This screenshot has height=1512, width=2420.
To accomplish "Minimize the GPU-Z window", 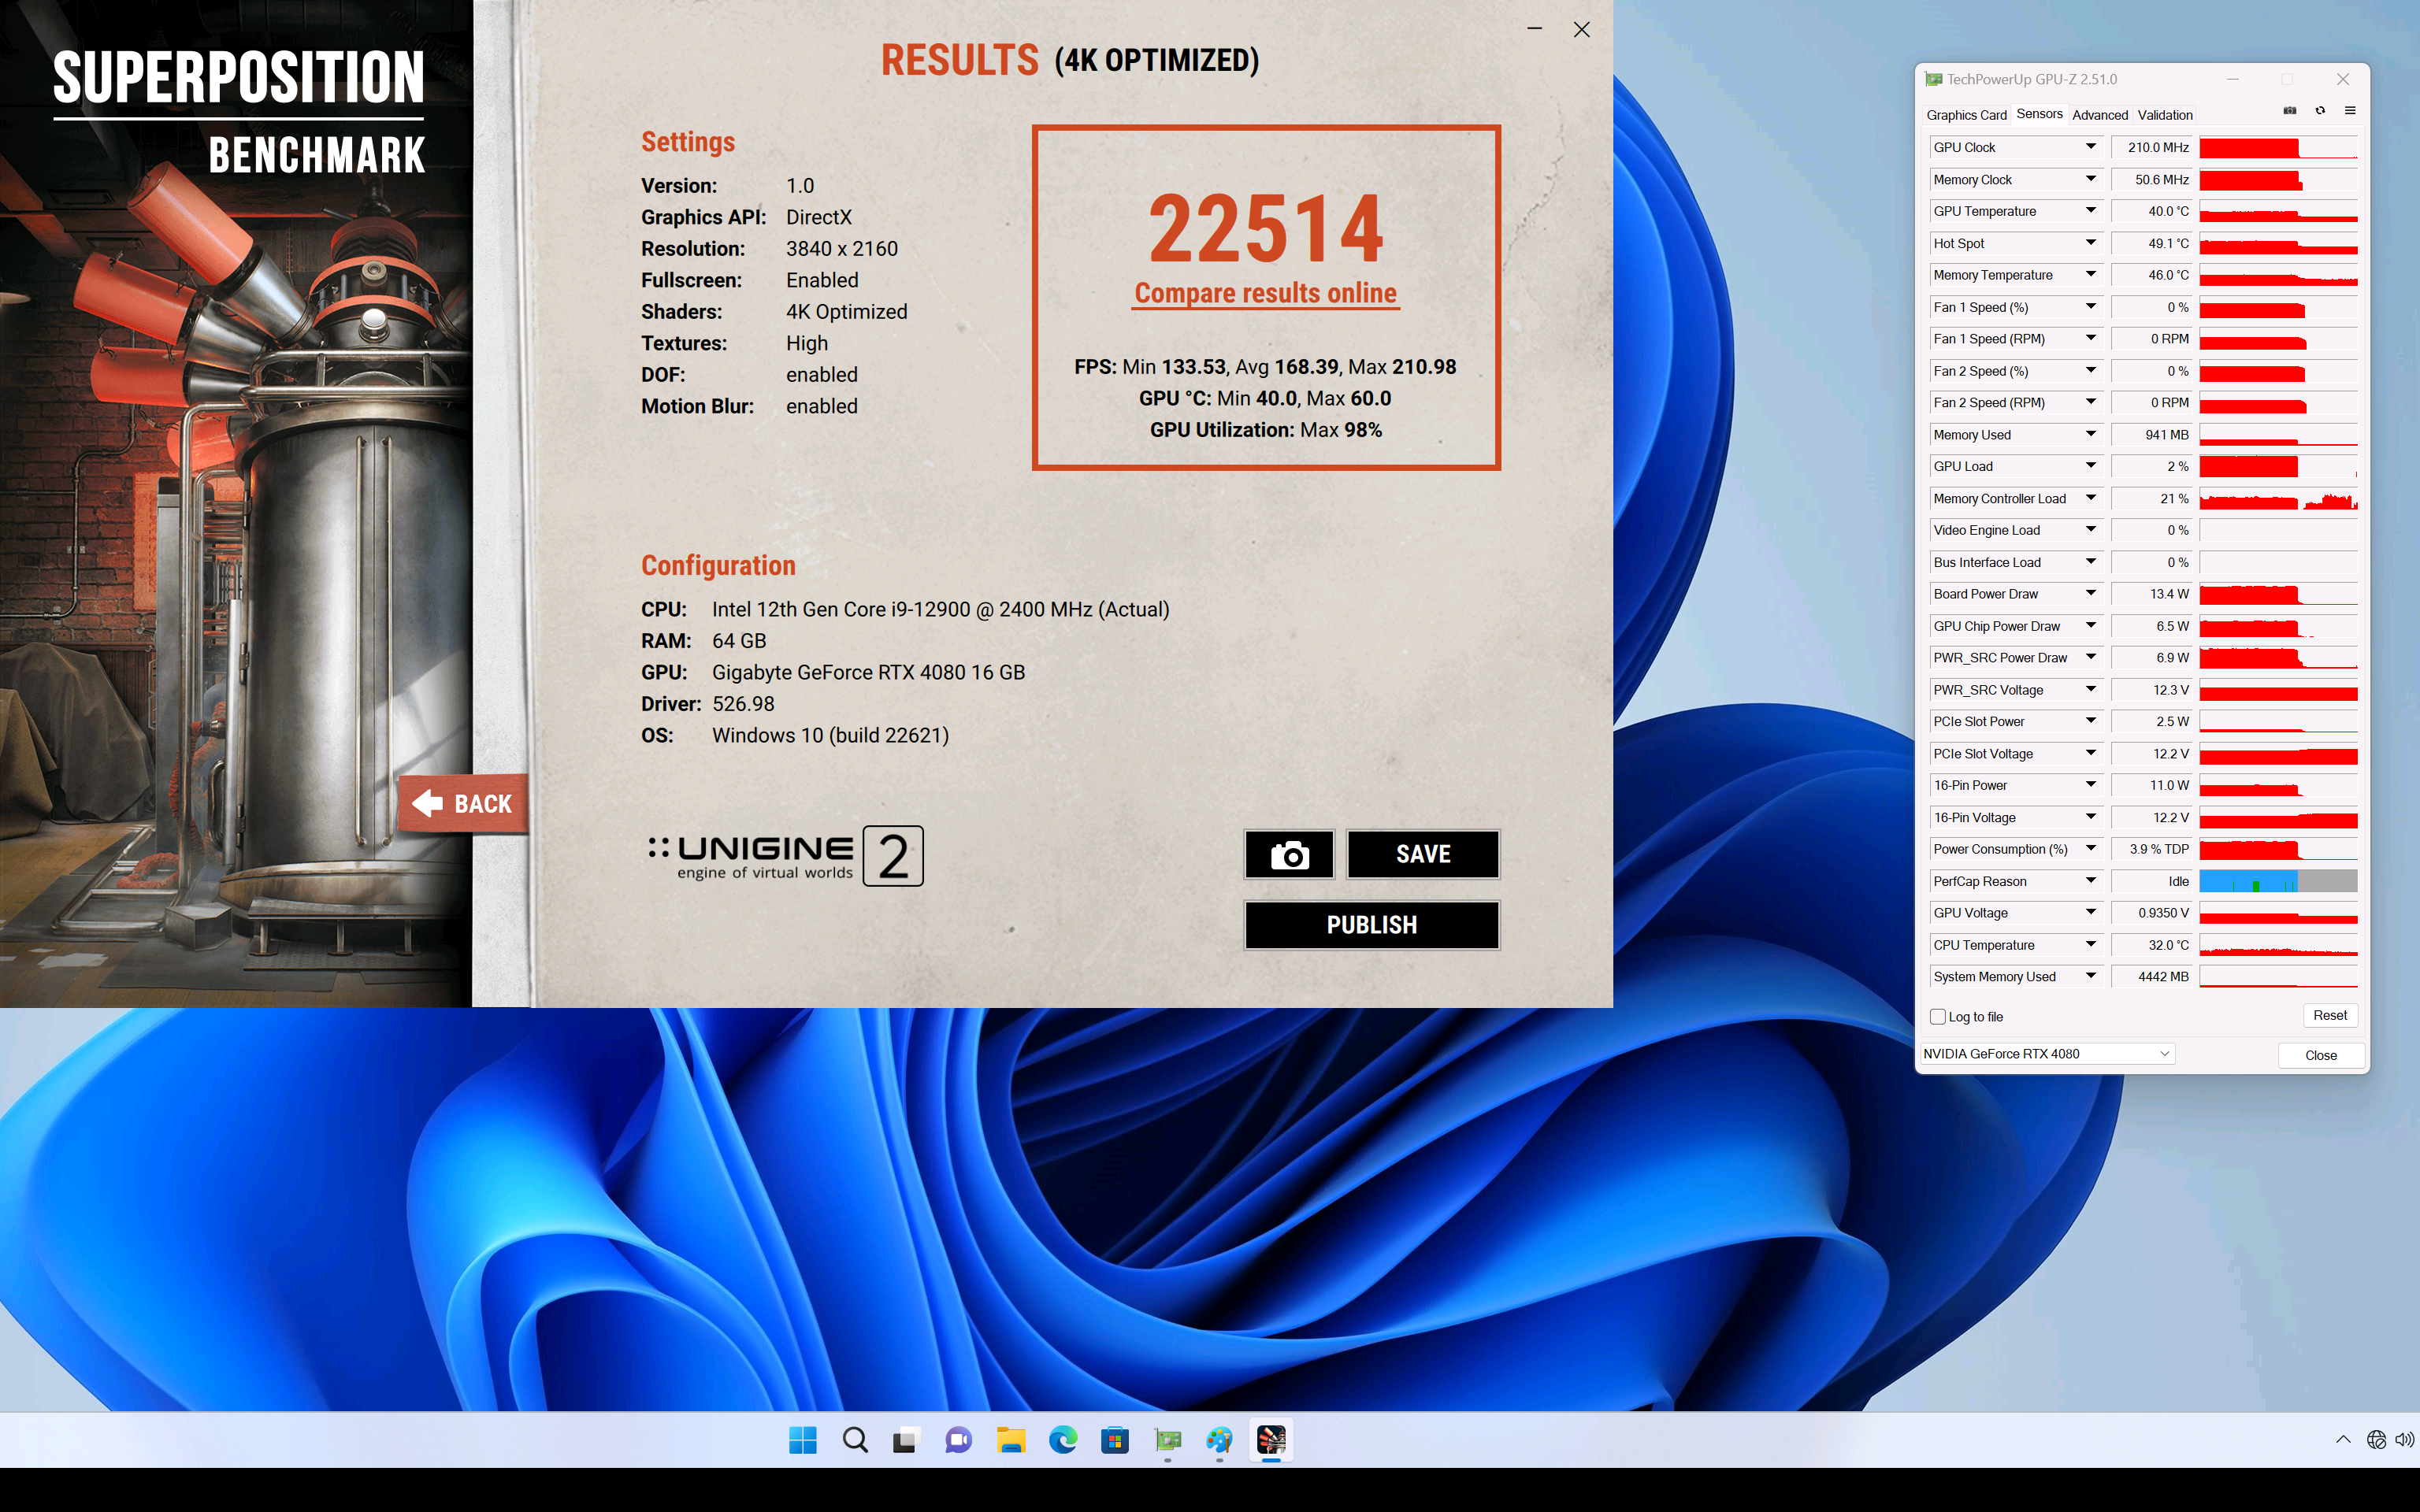I will point(2232,79).
